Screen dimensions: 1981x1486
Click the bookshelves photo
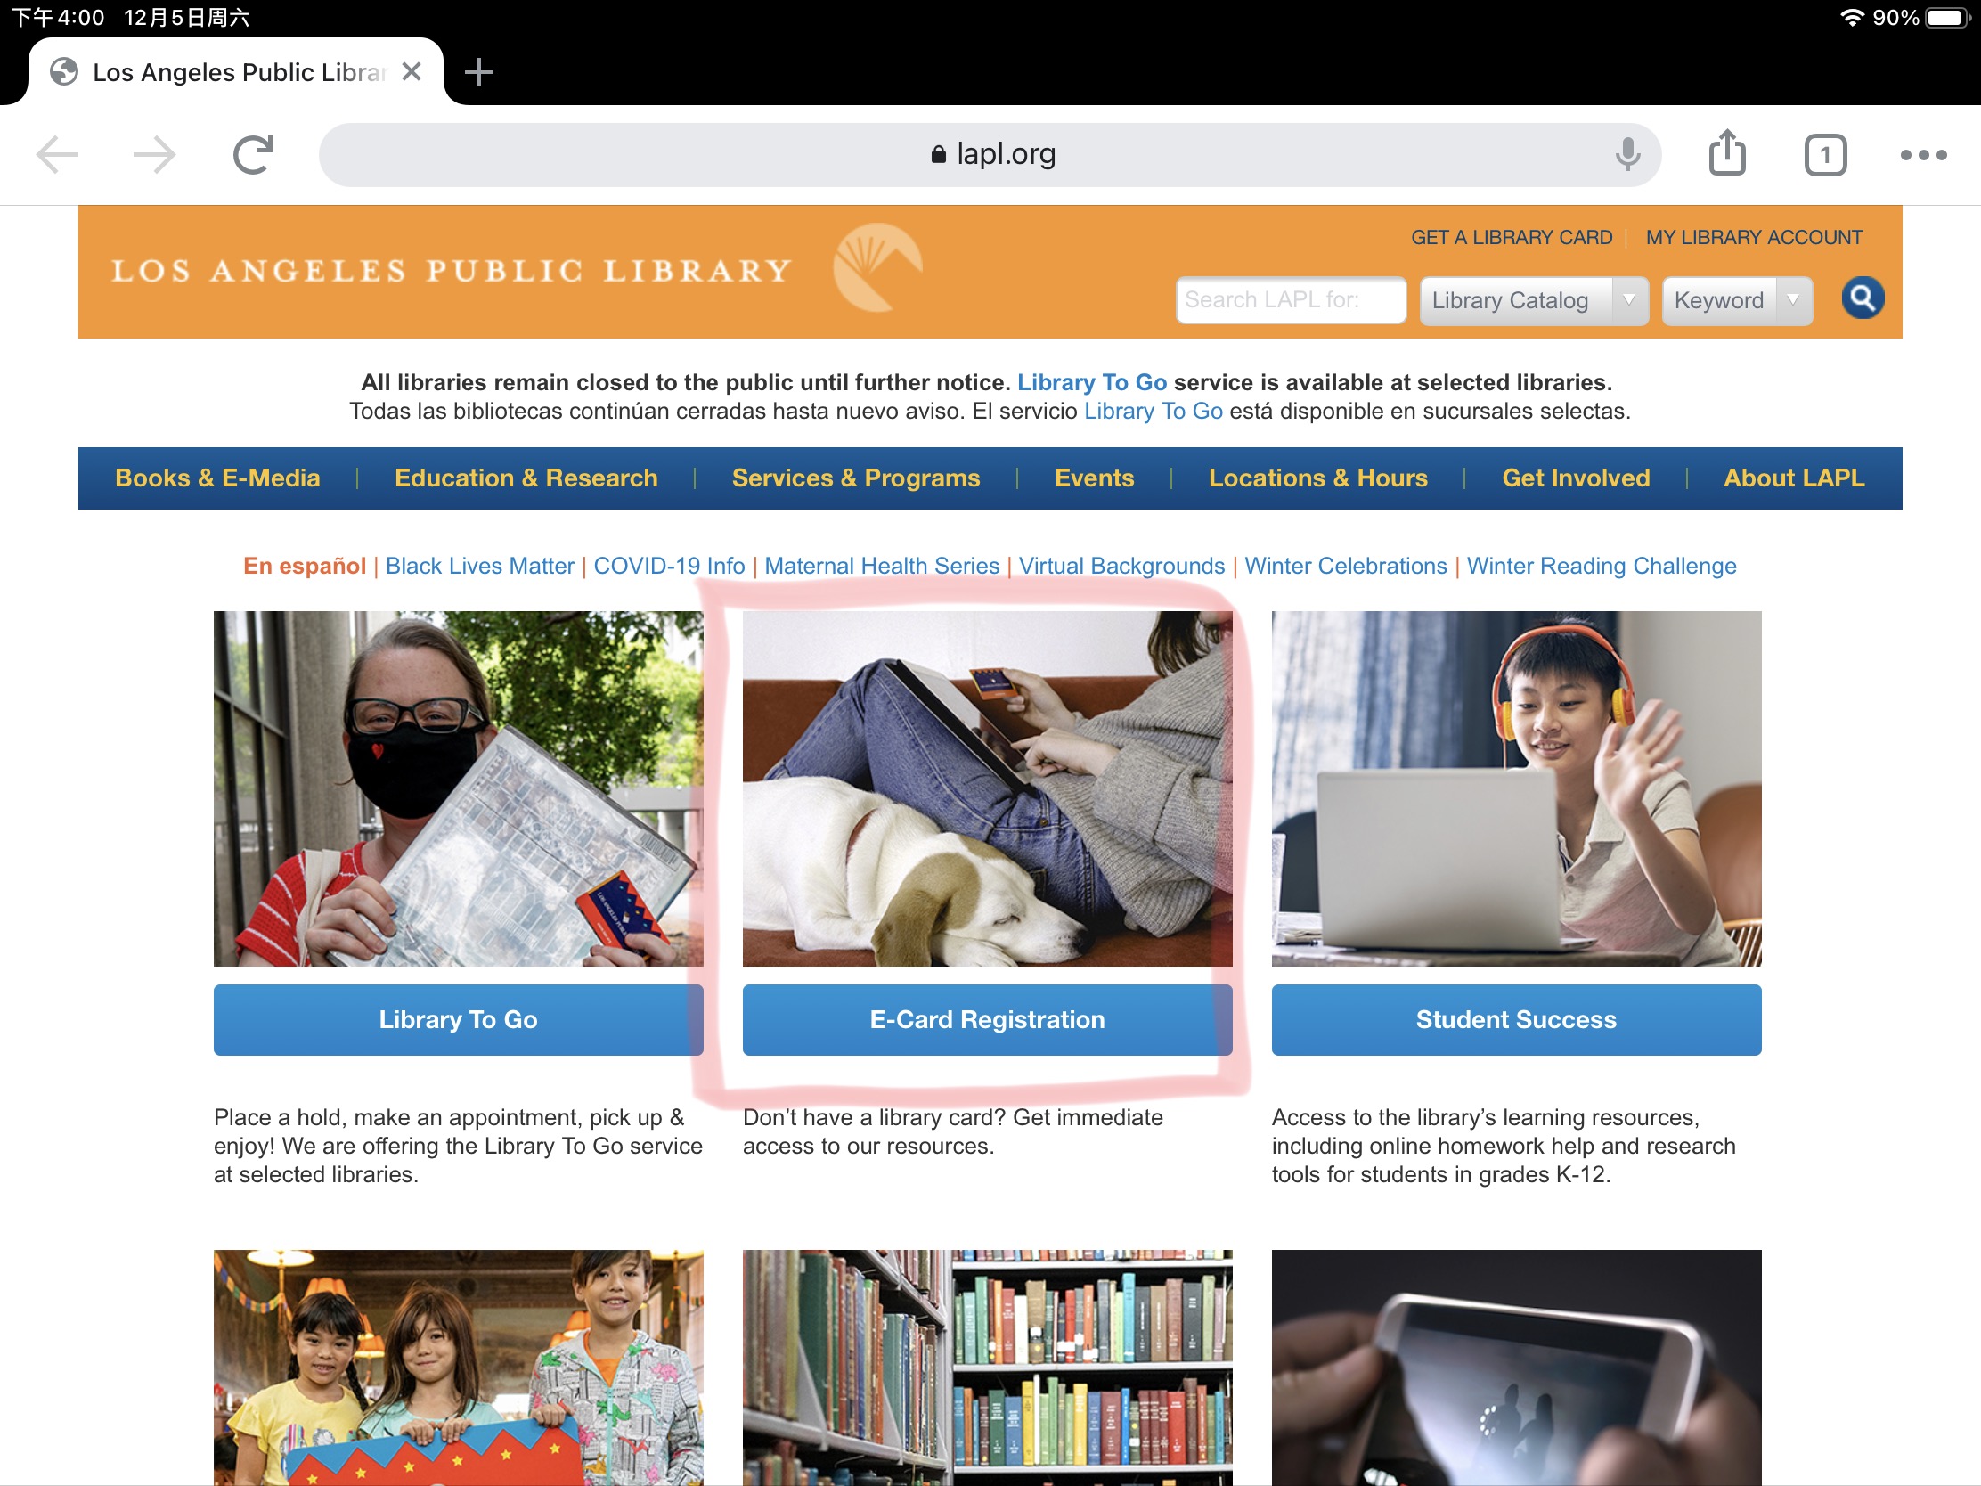point(987,1367)
